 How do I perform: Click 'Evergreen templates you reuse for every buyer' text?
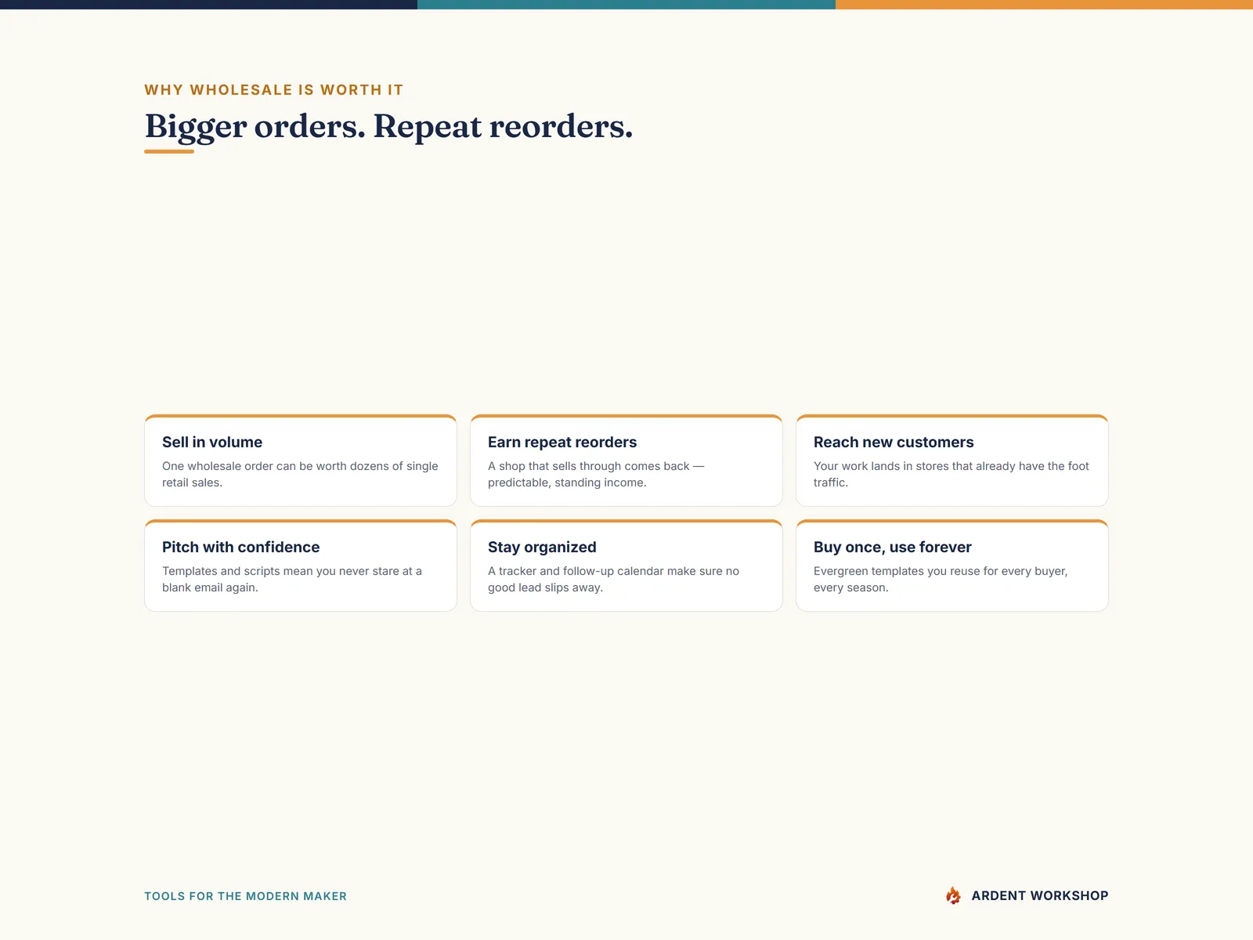tap(941, 579)
